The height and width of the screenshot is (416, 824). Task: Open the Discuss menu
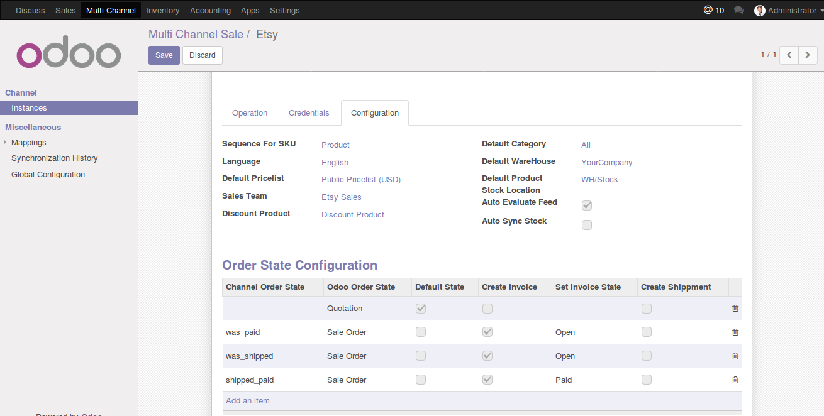tap(30, 10)
